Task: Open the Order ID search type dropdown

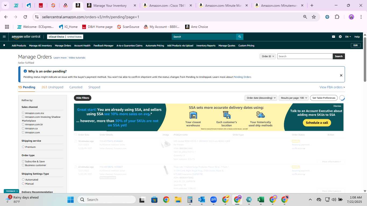Action: click(x=268, y=56)
